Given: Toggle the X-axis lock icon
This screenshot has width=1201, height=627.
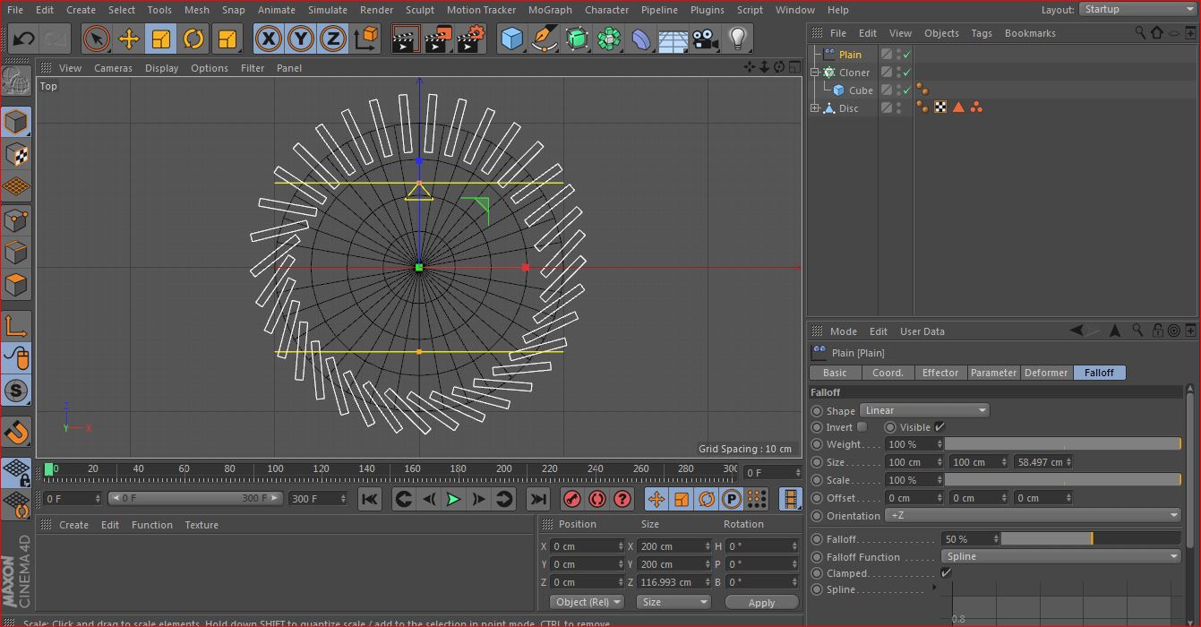Looking at the screenshot, I should [269, 39].
